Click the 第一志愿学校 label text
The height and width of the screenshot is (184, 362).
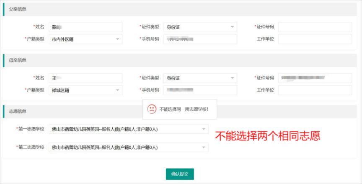(x=31, y=129)
